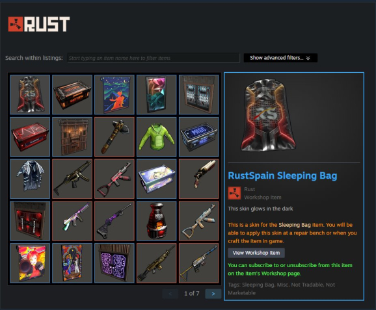Select the grey jacket clothing item
The width and height of the screenshot is (376, 310).
[30, 179]
